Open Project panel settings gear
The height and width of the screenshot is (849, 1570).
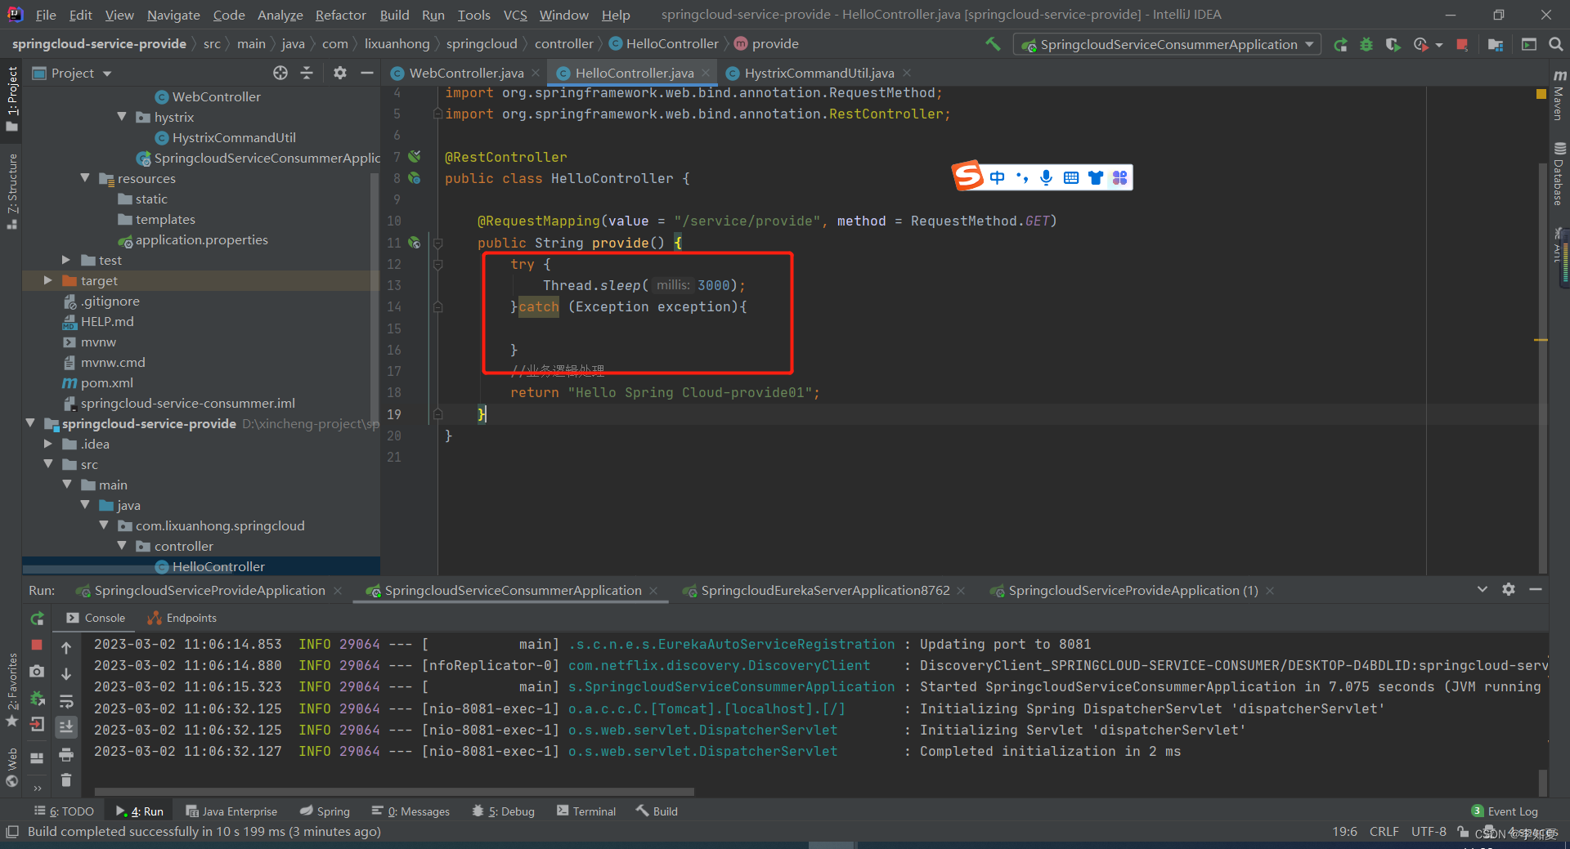(340, 73)
